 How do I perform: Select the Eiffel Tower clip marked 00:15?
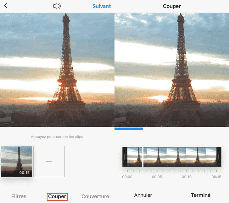click(16, 161)
